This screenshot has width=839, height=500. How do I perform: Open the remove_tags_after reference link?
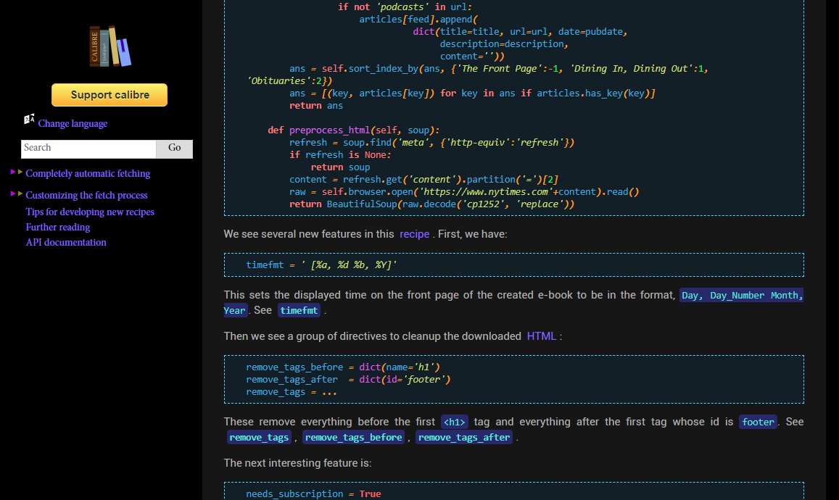point(463,437)
